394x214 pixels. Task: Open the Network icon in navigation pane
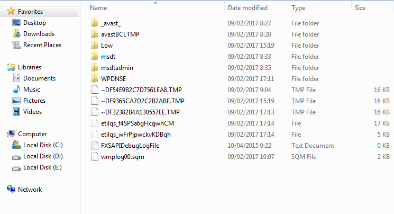click(11, 189)
